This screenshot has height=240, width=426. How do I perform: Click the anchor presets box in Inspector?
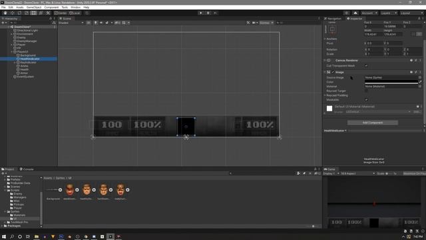[x=332, y=29]
